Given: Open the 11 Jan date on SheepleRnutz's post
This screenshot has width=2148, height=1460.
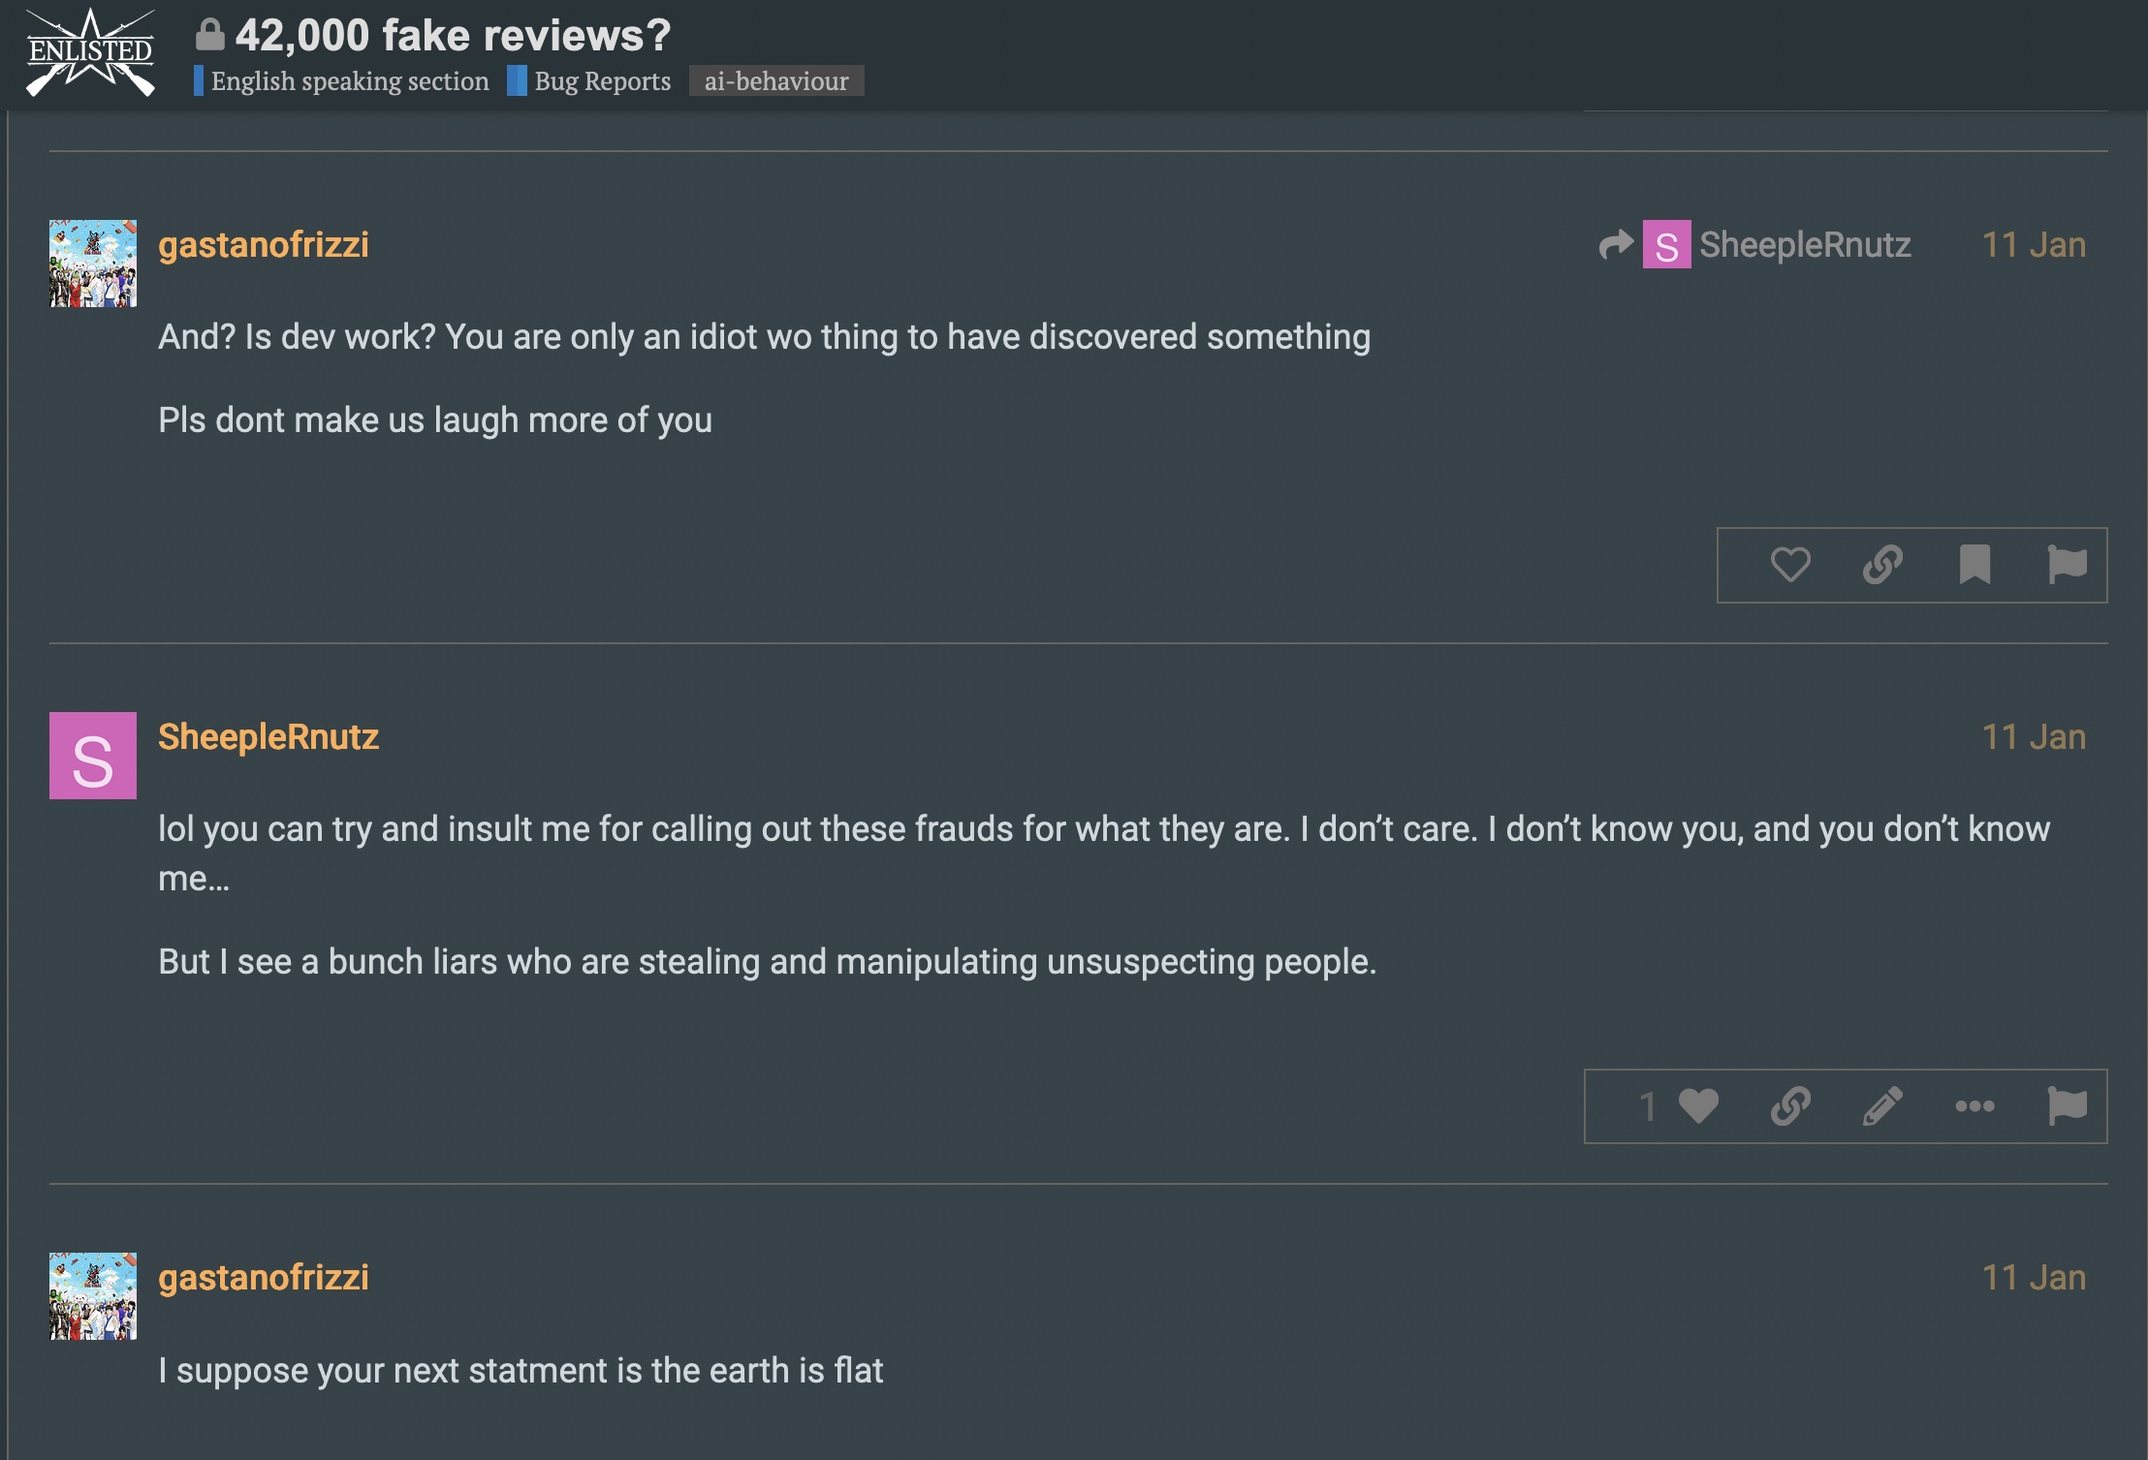Looking at the screenshot, I should [x=2034, y=737].
